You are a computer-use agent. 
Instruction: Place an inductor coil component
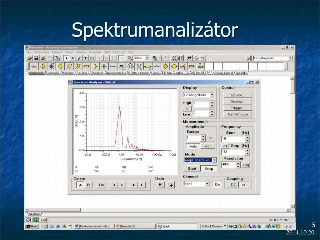coord(113,66)
